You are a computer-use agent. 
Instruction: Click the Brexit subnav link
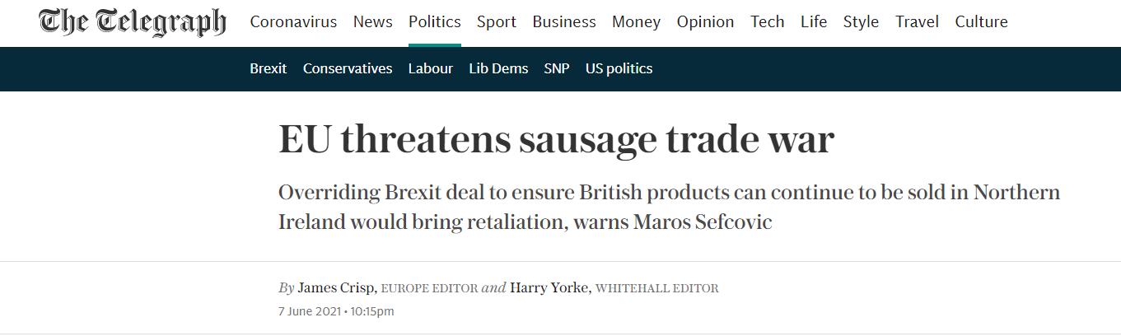tap(269, 68)
